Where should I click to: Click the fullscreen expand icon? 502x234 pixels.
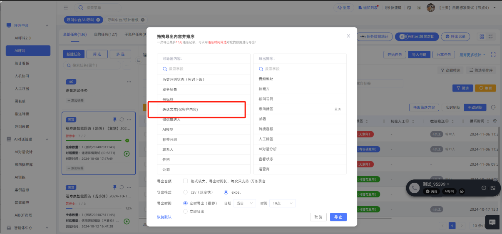[494, 55]
